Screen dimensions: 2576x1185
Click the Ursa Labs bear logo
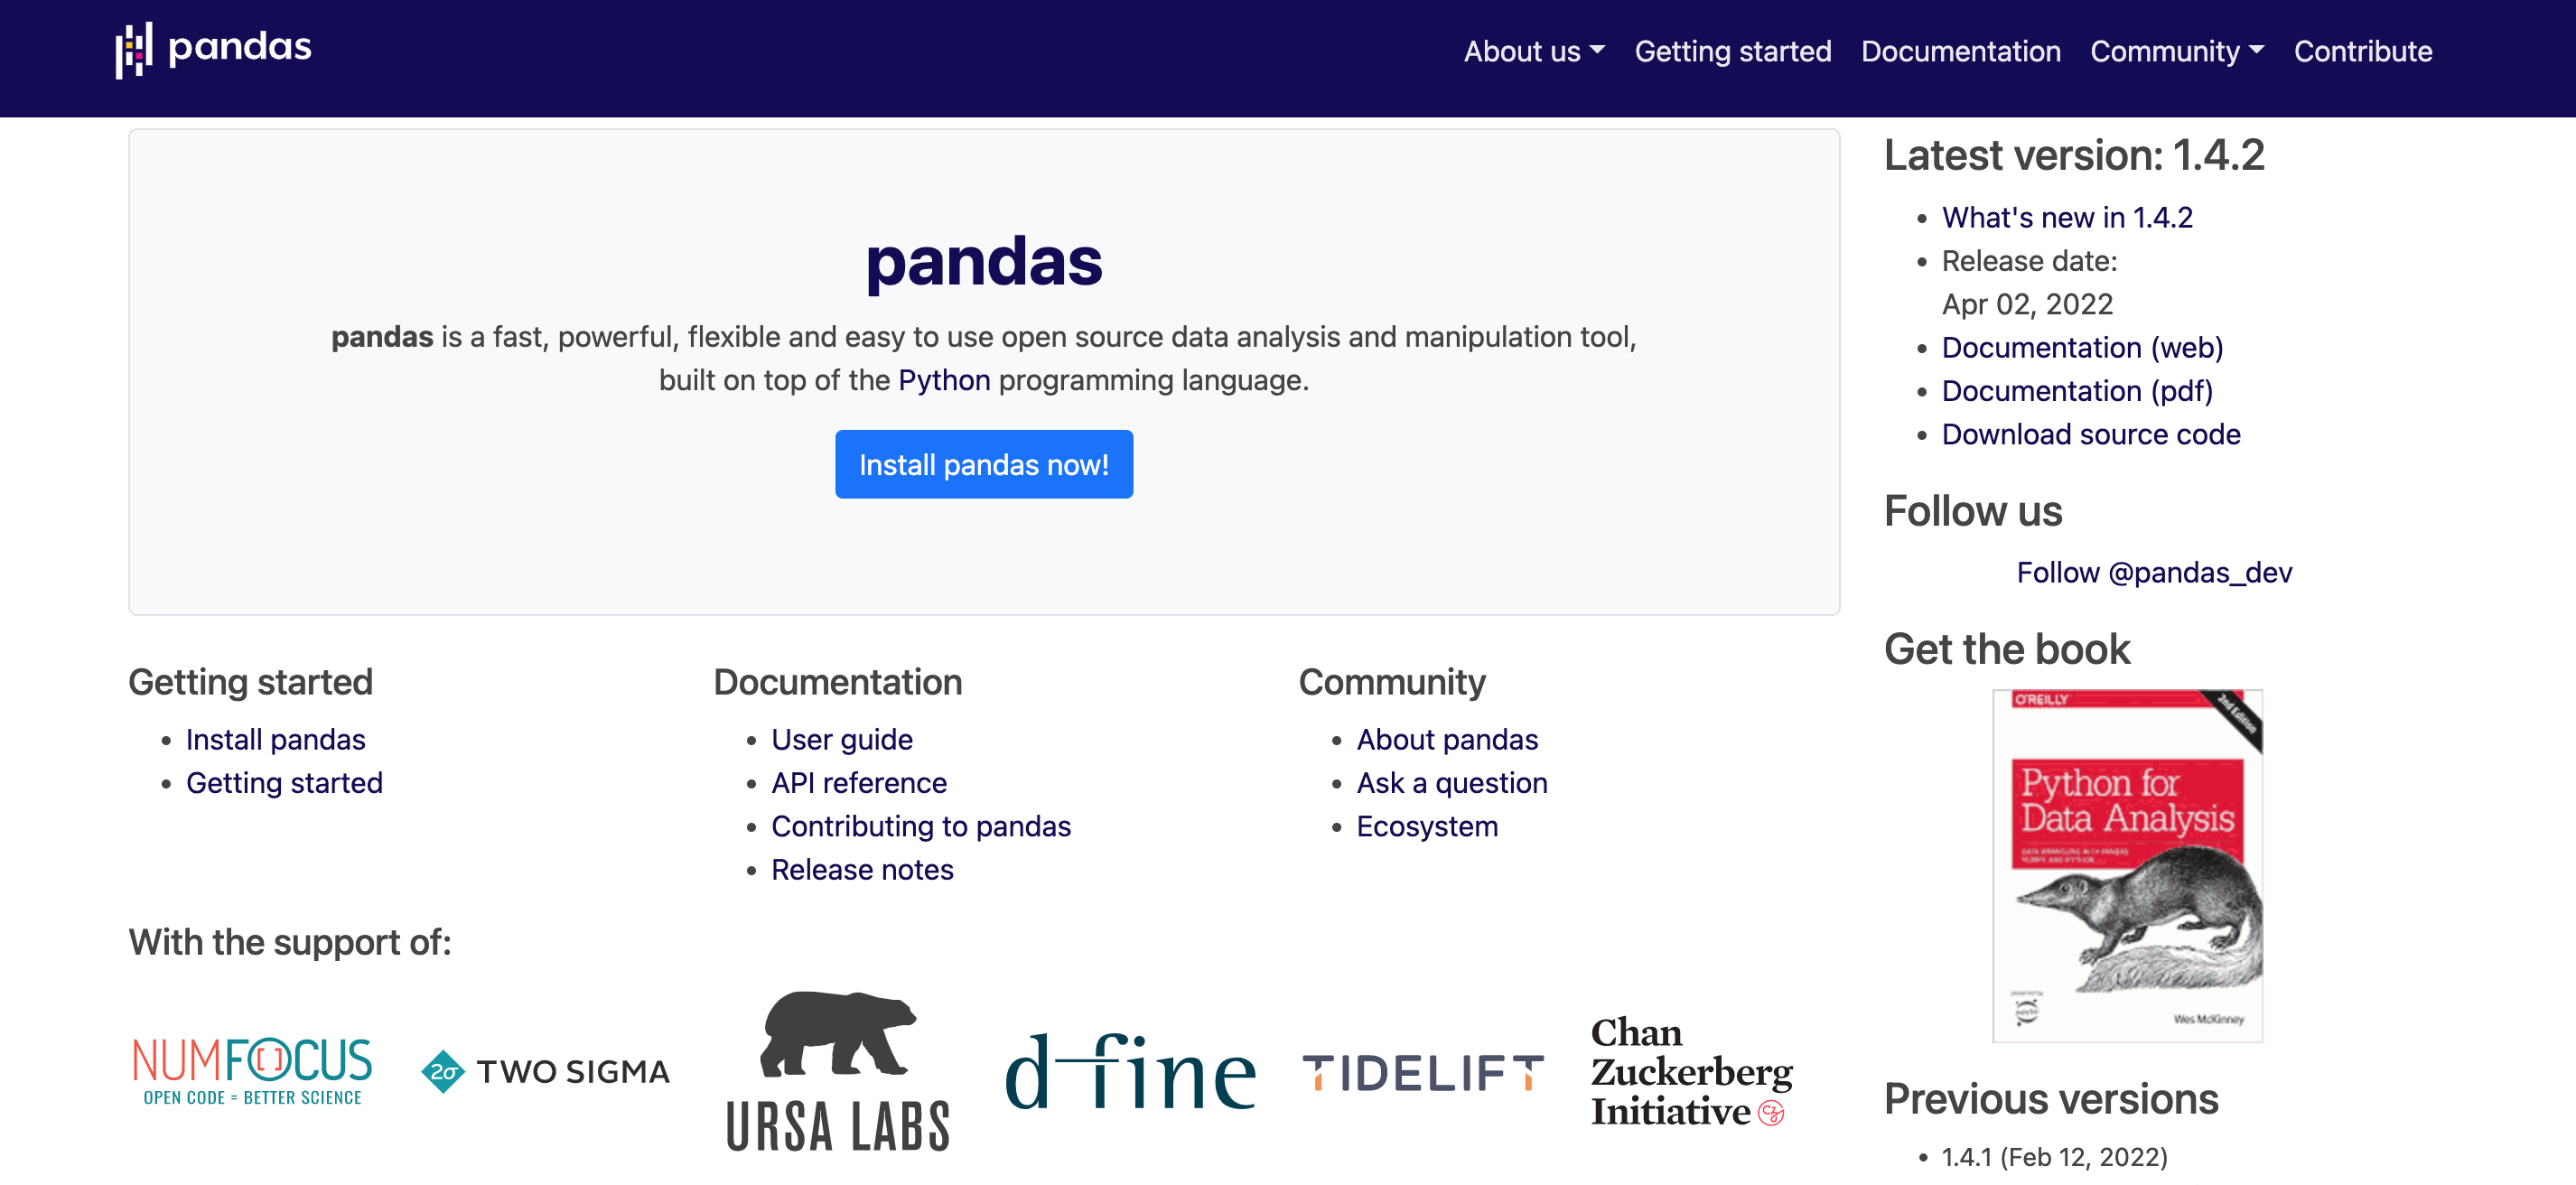point(837,1070)
